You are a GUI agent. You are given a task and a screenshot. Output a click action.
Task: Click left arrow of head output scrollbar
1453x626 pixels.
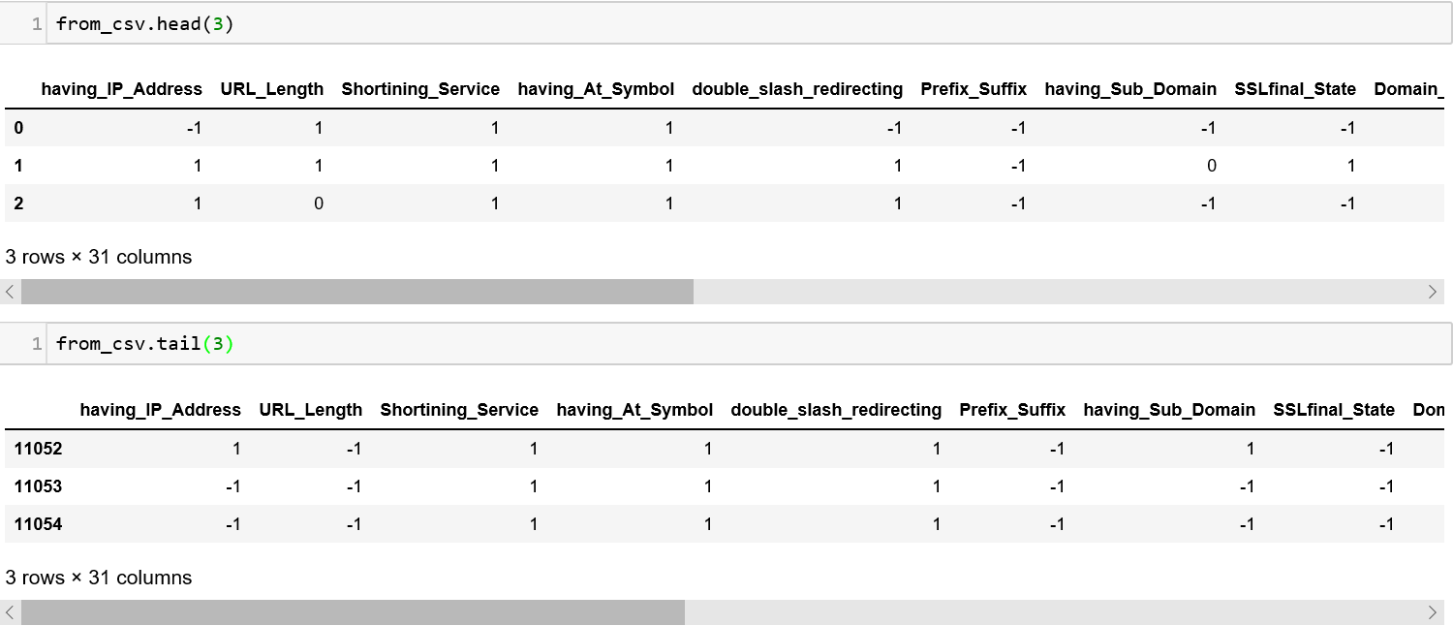(x=11, y=292)
